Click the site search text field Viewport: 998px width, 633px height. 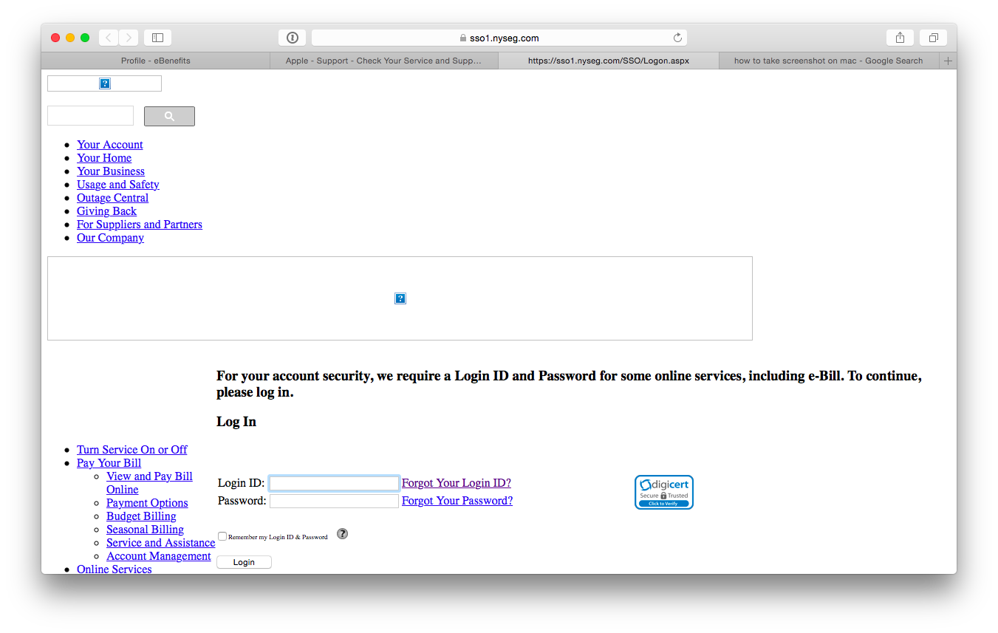click(x=90, y=116)
